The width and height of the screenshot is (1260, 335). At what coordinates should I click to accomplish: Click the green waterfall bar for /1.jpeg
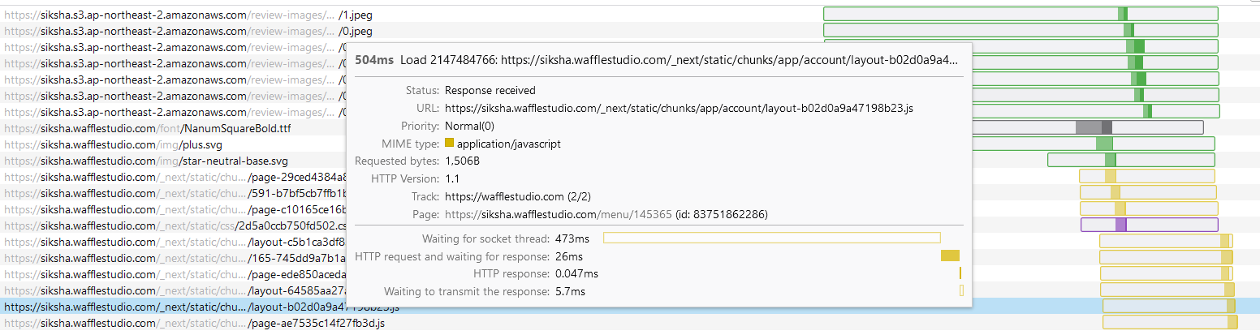[x=1021, y=14]
